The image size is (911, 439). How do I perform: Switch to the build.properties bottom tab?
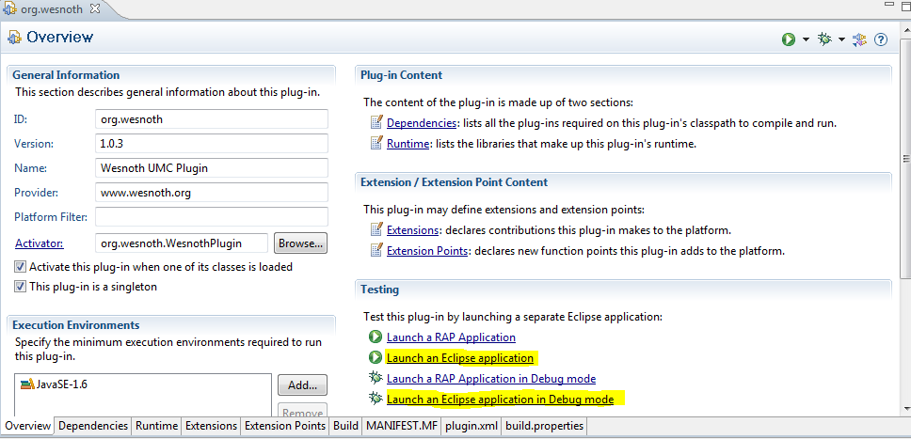pos(544,426)
